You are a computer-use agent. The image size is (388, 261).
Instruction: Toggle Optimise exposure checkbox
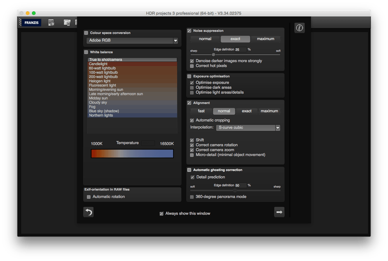point(192,83)
